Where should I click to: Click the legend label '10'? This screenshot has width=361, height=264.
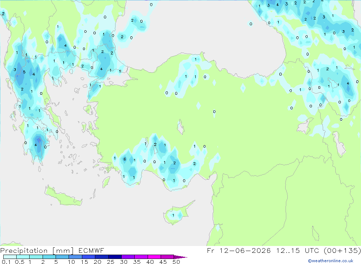[71, 262]
